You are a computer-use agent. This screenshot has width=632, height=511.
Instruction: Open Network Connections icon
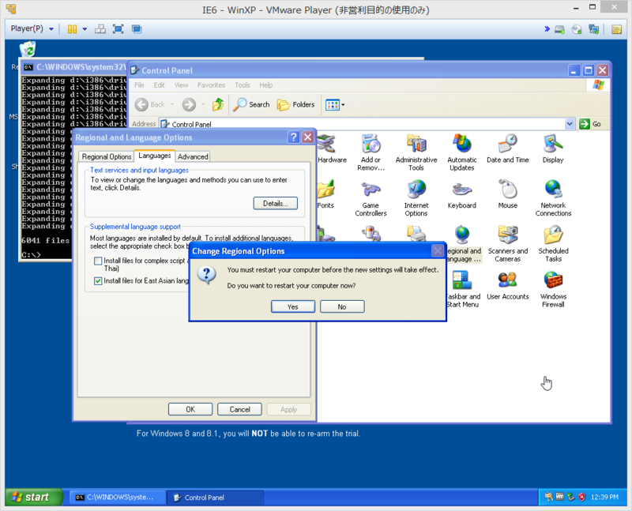(x=553, y=198)
